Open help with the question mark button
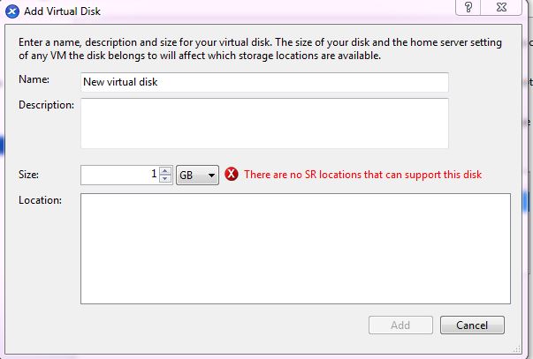 point(467,7)
